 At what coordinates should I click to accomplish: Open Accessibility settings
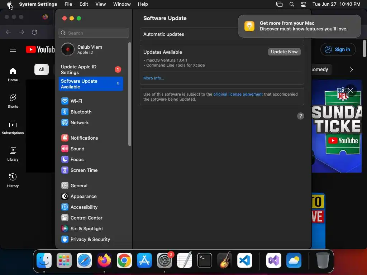(x=91, y=207)
